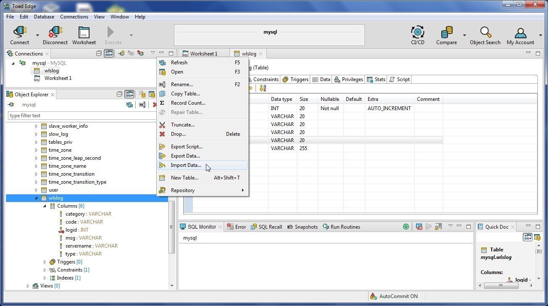Click sort A-Z icon in table editor

(x=263, y=88)
